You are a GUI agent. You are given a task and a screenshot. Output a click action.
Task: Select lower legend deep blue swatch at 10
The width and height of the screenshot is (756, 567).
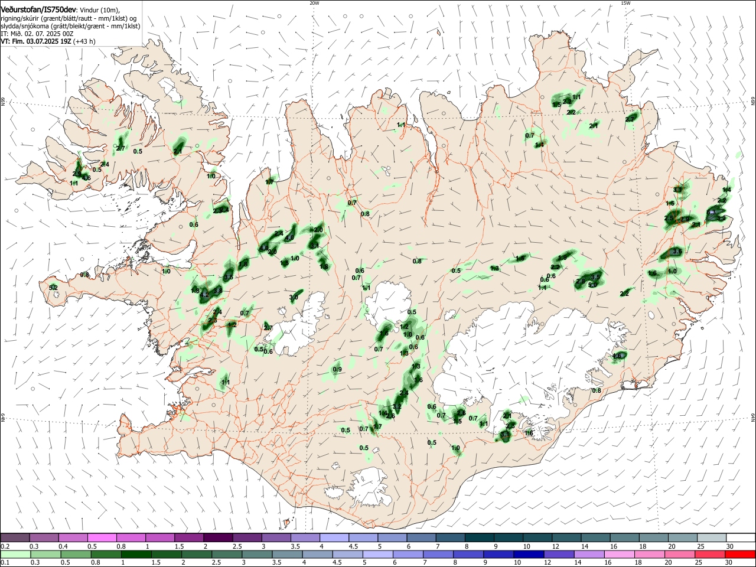click(x=528, y=554)
